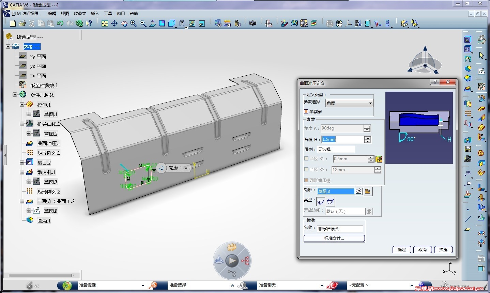
Task: Click inside the 高度 H input field
Action: 342,139
